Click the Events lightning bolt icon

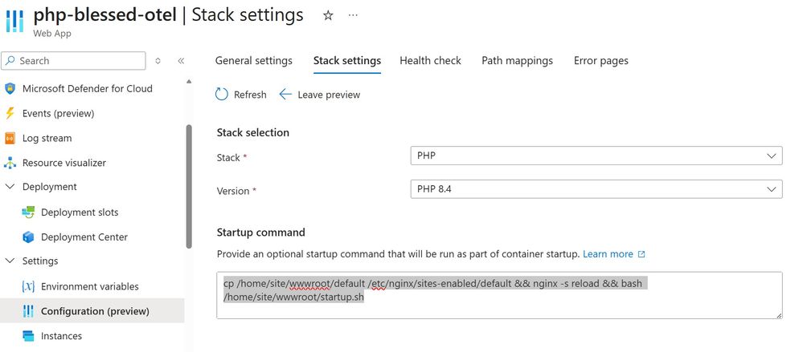click(10, 113)
